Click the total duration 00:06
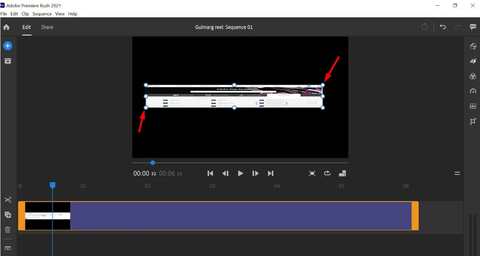 click(167, 173)
